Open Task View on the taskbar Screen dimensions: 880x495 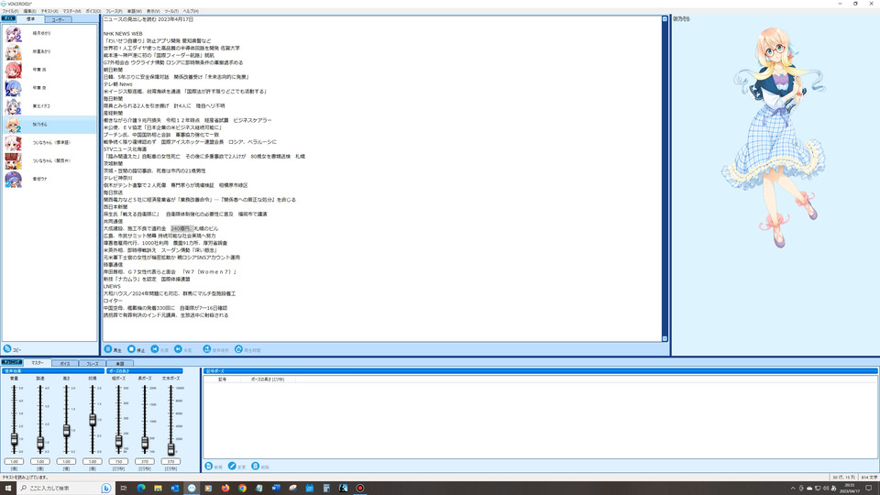[x=124, y=489]
